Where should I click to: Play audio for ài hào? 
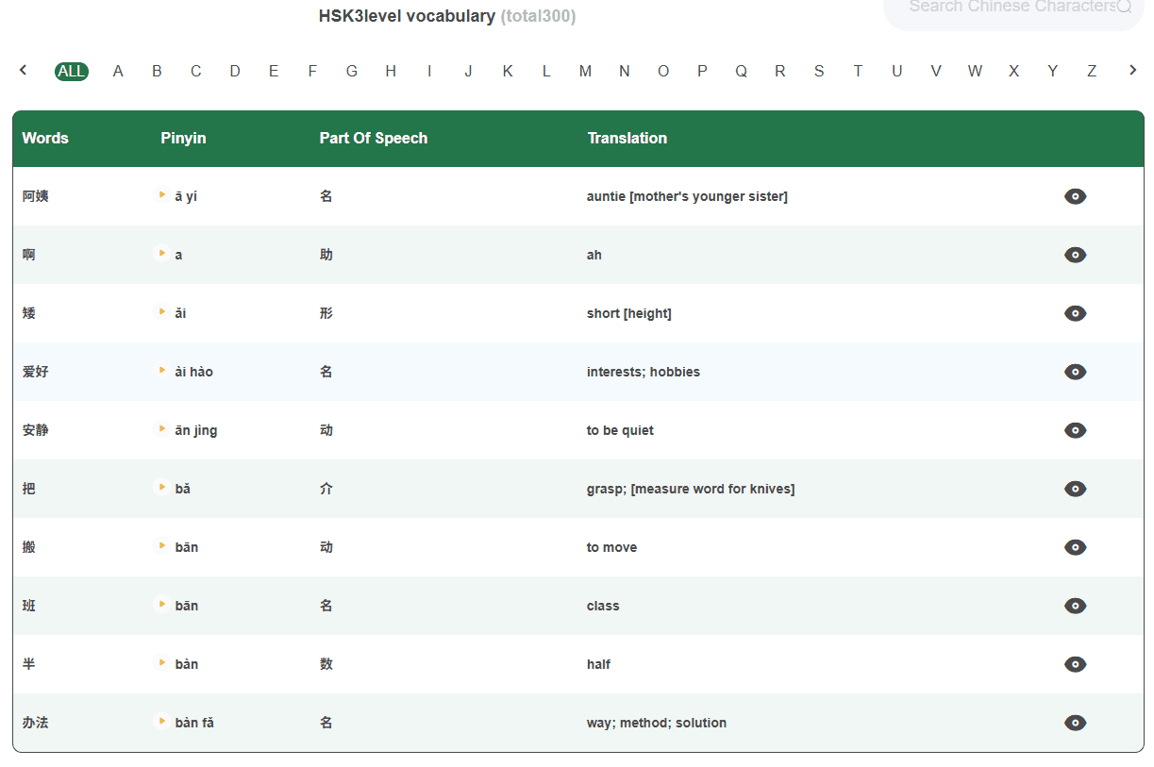[x=161, y=371]
